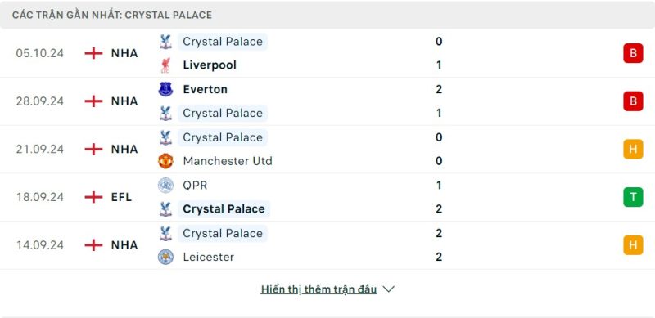The height and width of the screenshot is (318, 655).
Task: Open the 18.09.24 EFL match row
Action: (327, 197)
